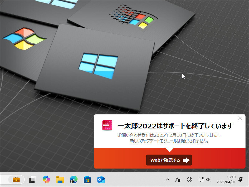Open the network status tray icon

201,180
